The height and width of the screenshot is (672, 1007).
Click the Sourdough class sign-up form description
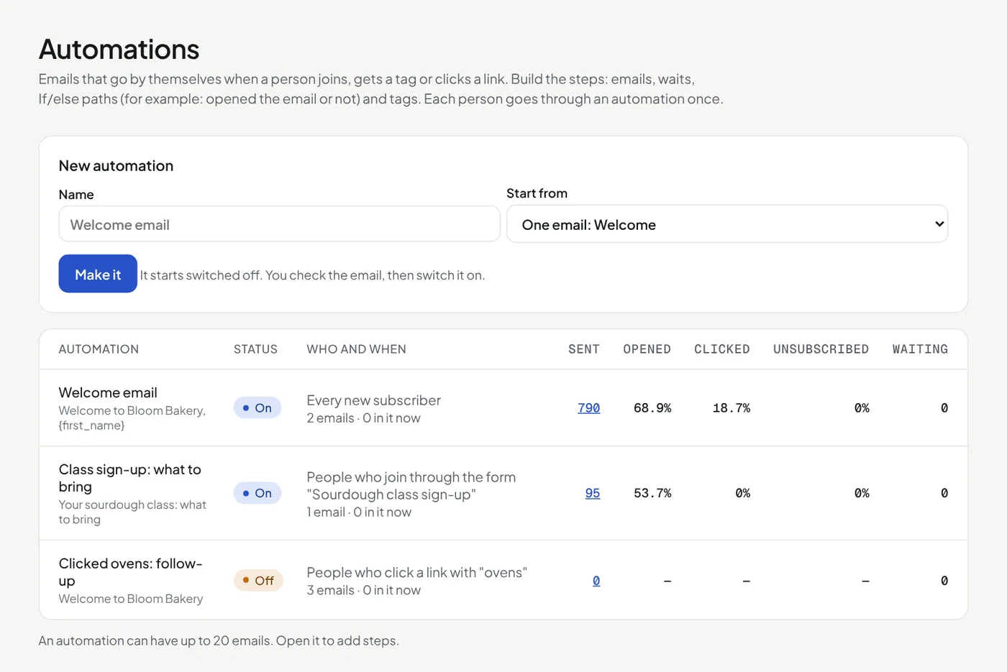pyautogui.click(x=411, y=486)
